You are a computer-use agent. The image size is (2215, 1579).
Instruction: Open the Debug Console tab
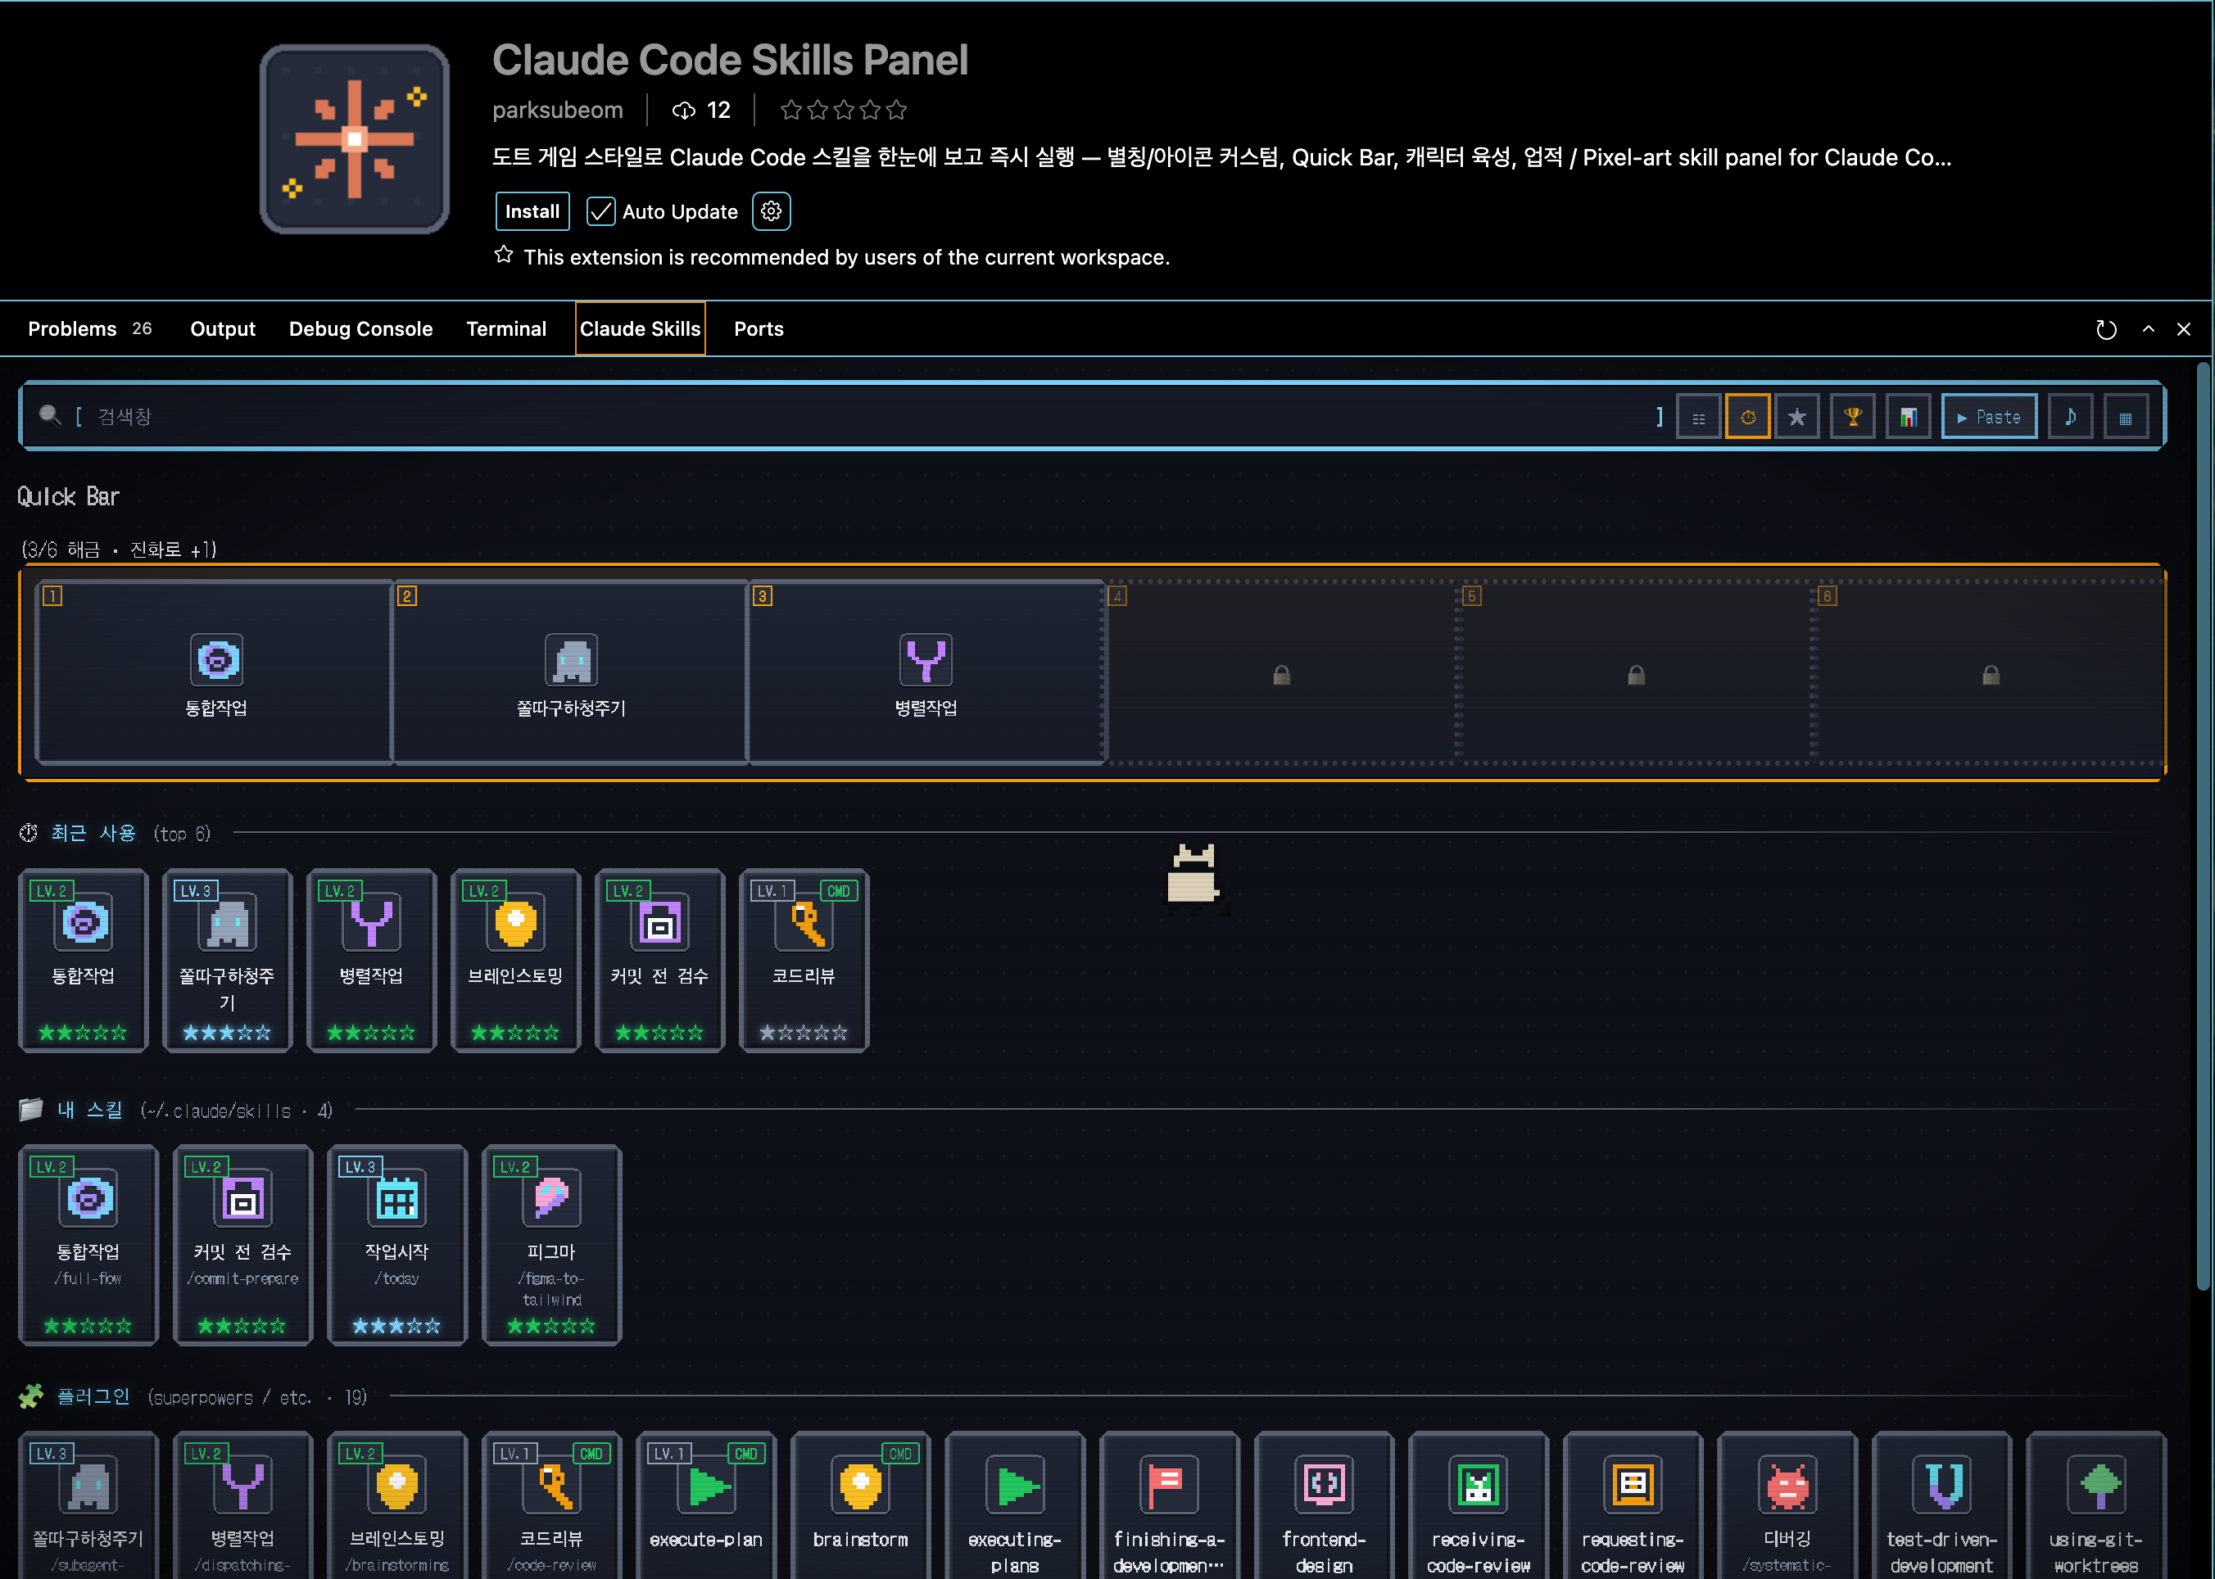[360, 328]
